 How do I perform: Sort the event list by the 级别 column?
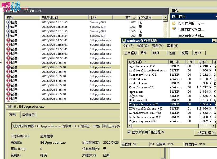(23, 18)
